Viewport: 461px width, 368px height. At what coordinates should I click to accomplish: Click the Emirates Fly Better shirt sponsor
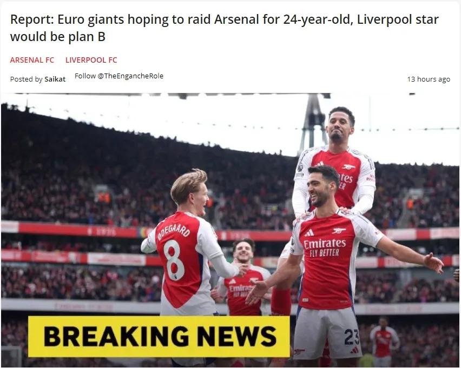[x=325, y=247]
